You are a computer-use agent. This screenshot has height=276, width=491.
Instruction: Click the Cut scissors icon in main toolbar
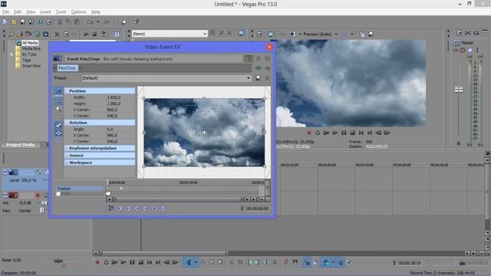(x=60, y=22)
